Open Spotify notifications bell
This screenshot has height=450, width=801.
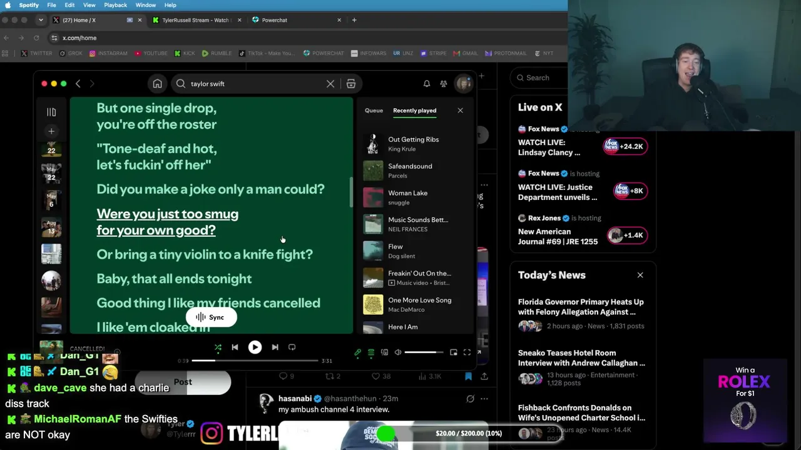coord(427,84)
